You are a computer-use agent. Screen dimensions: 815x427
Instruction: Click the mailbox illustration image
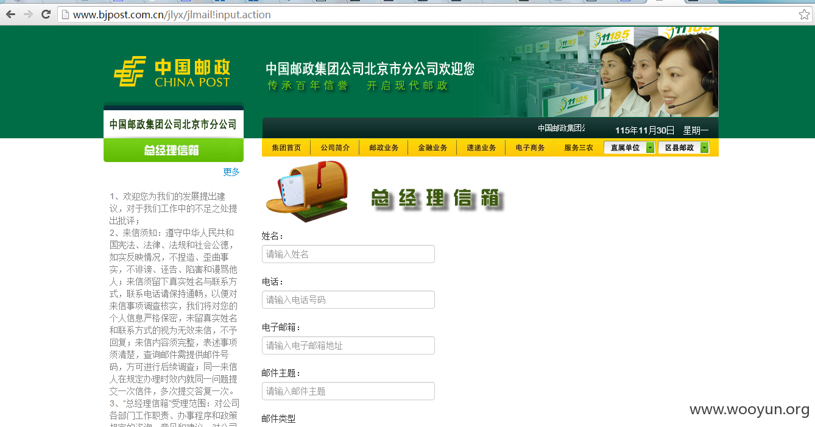tap(307, 191)
